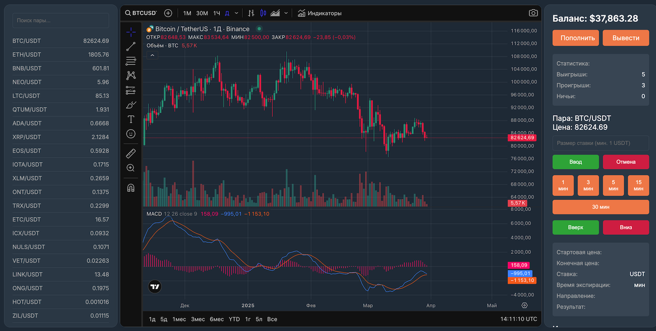Set chart range to 5л
This screenshot has height=331, width=656.
(259, 319)
